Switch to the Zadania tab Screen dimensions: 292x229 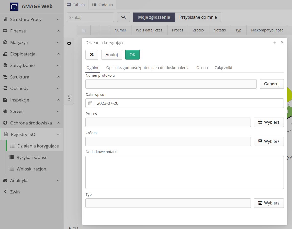[x=102, y=5]
